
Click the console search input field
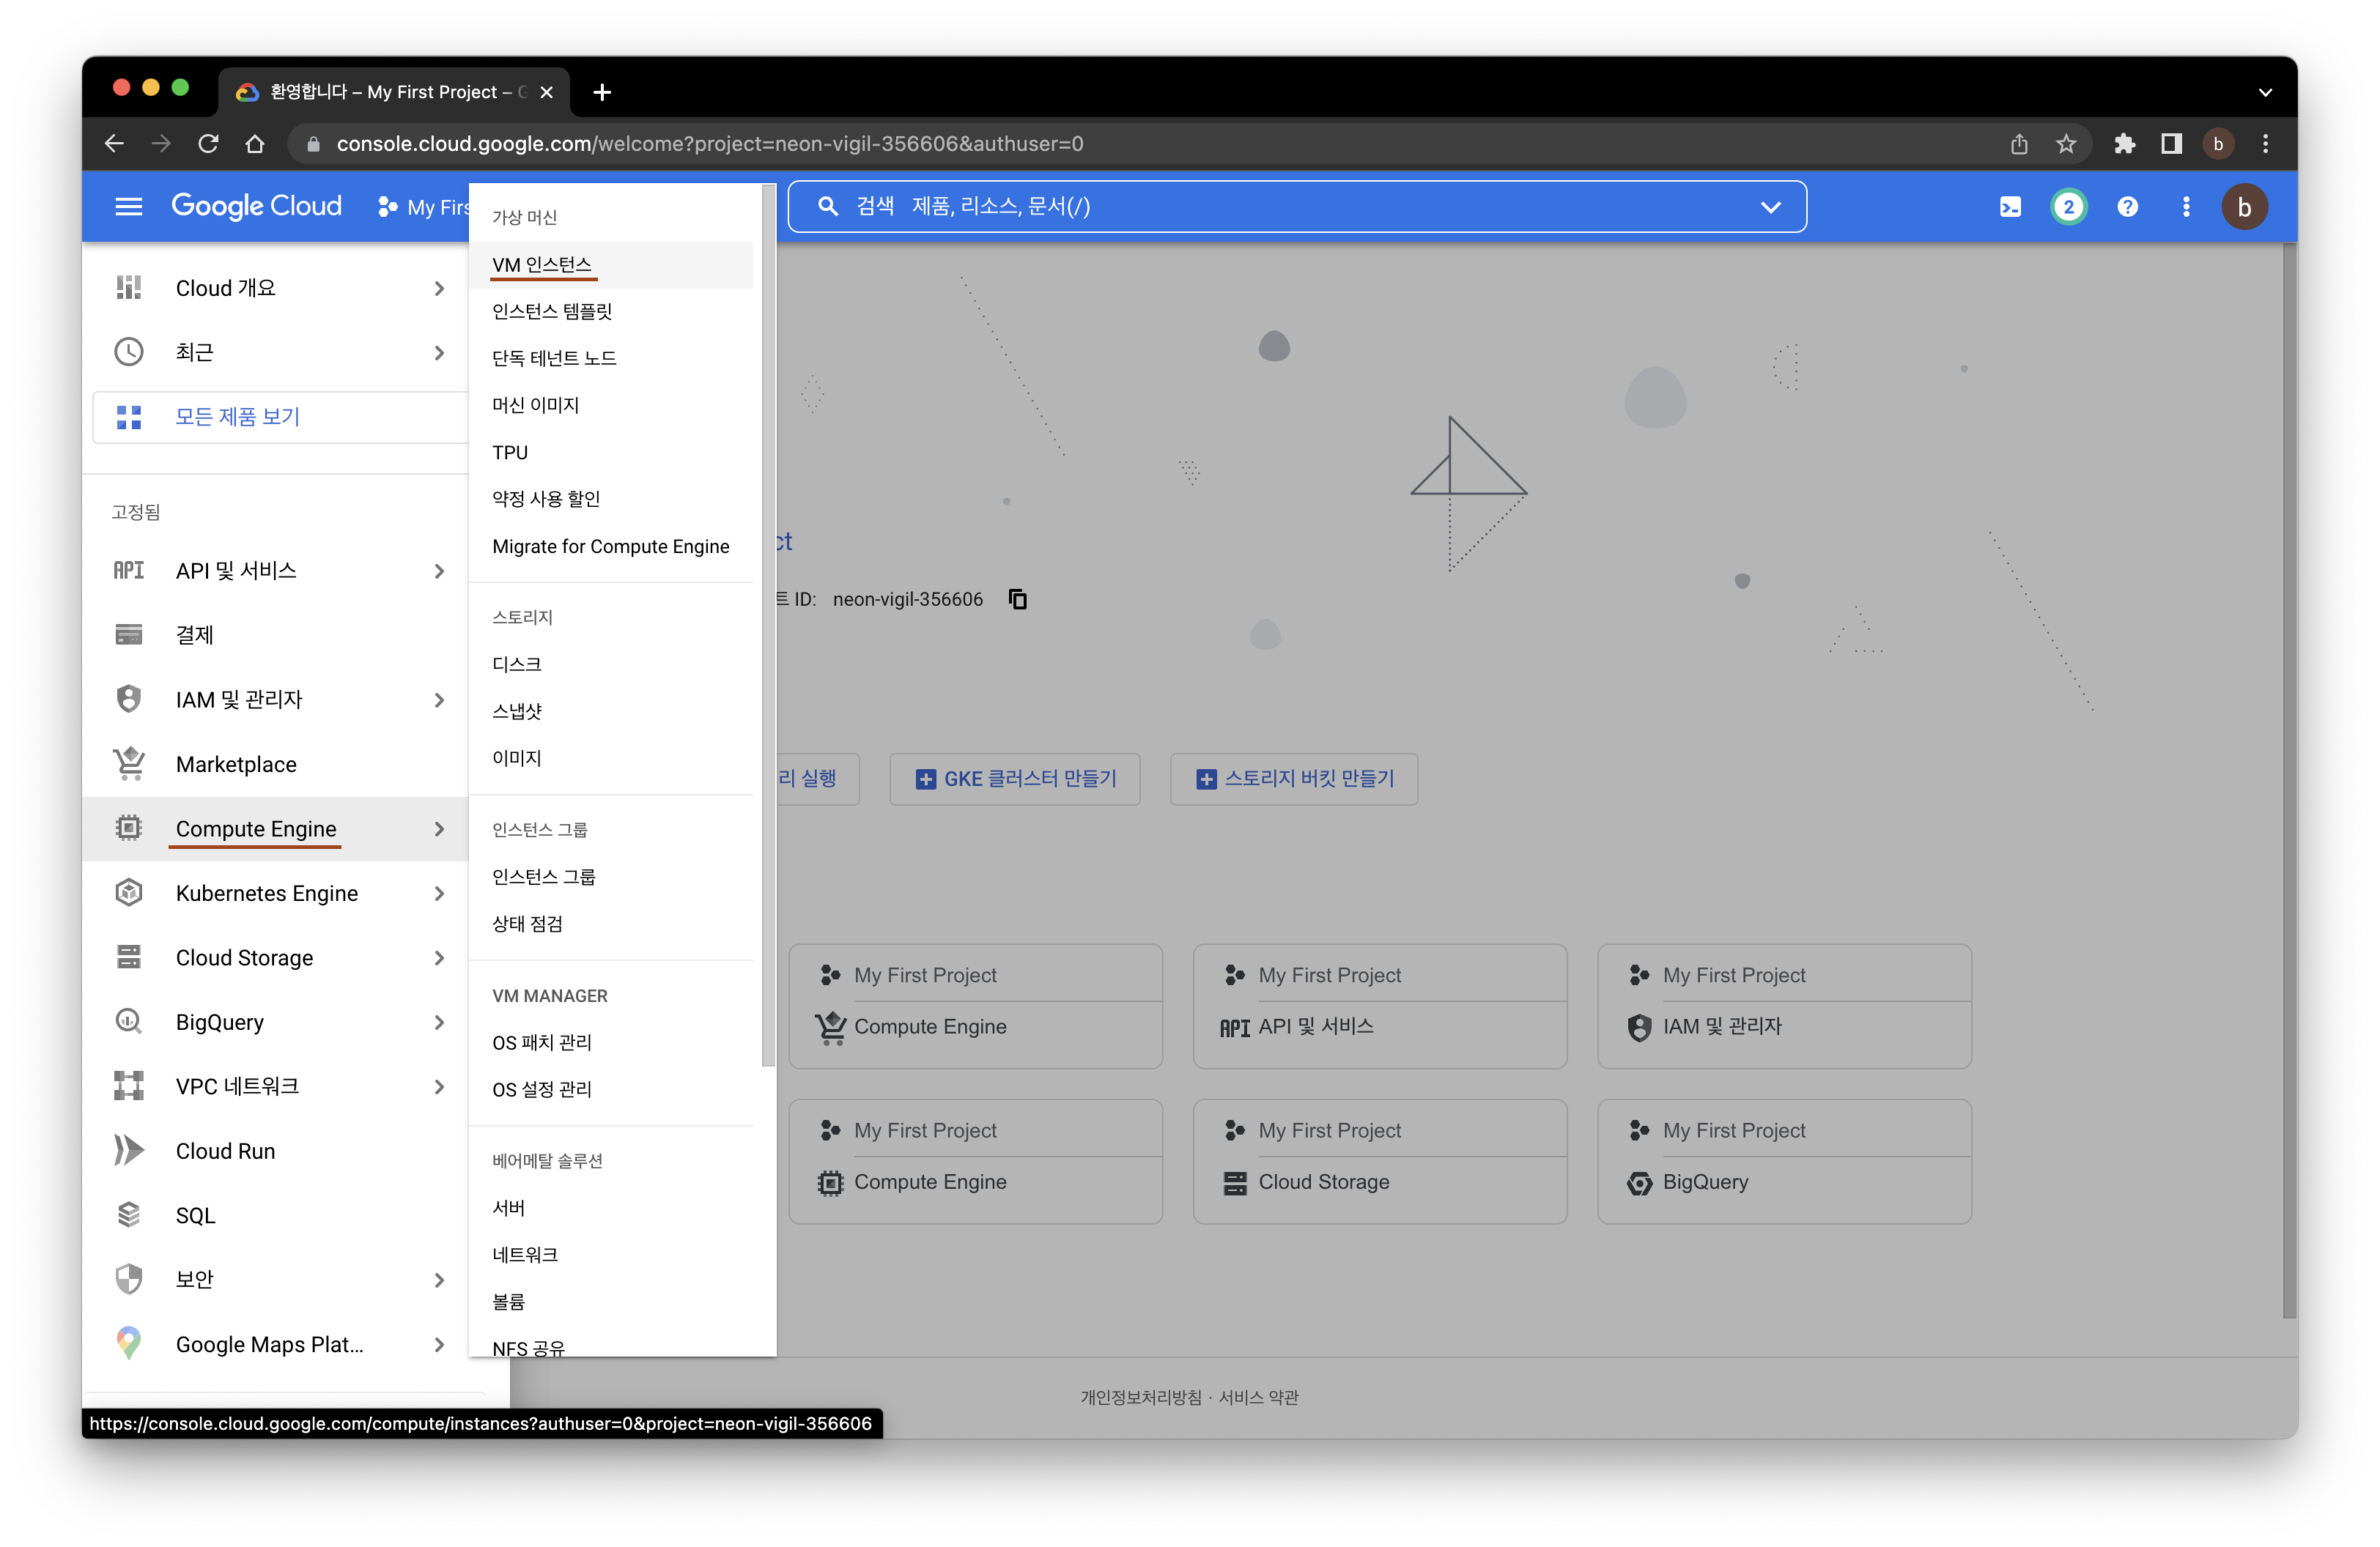pyautogui.click(x=1297, y=207)
